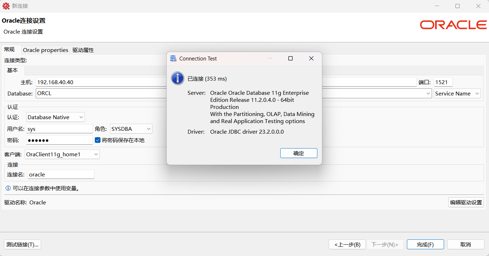This screenshot has width=489, height=256.
Task: Switch to Oracle properties tab
Action: (x=45, y=50)
